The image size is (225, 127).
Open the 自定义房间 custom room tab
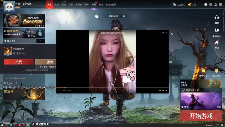111,5
